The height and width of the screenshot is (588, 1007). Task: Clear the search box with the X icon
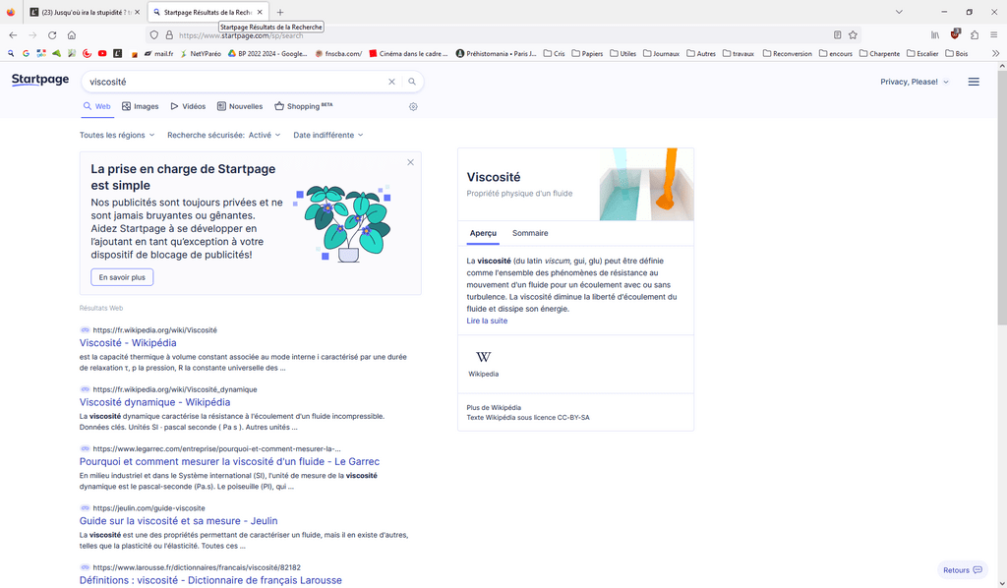coord(391,82)
